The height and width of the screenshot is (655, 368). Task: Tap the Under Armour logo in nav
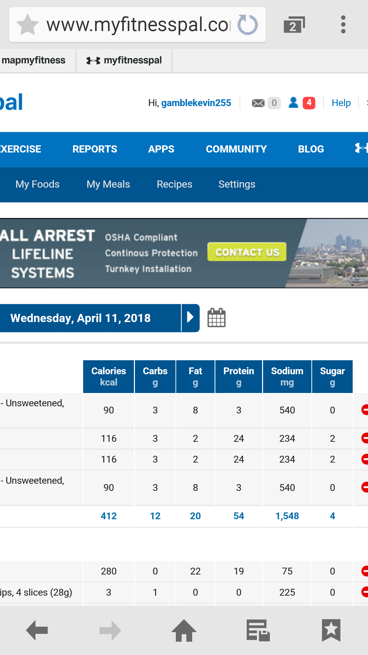[361, 148]
